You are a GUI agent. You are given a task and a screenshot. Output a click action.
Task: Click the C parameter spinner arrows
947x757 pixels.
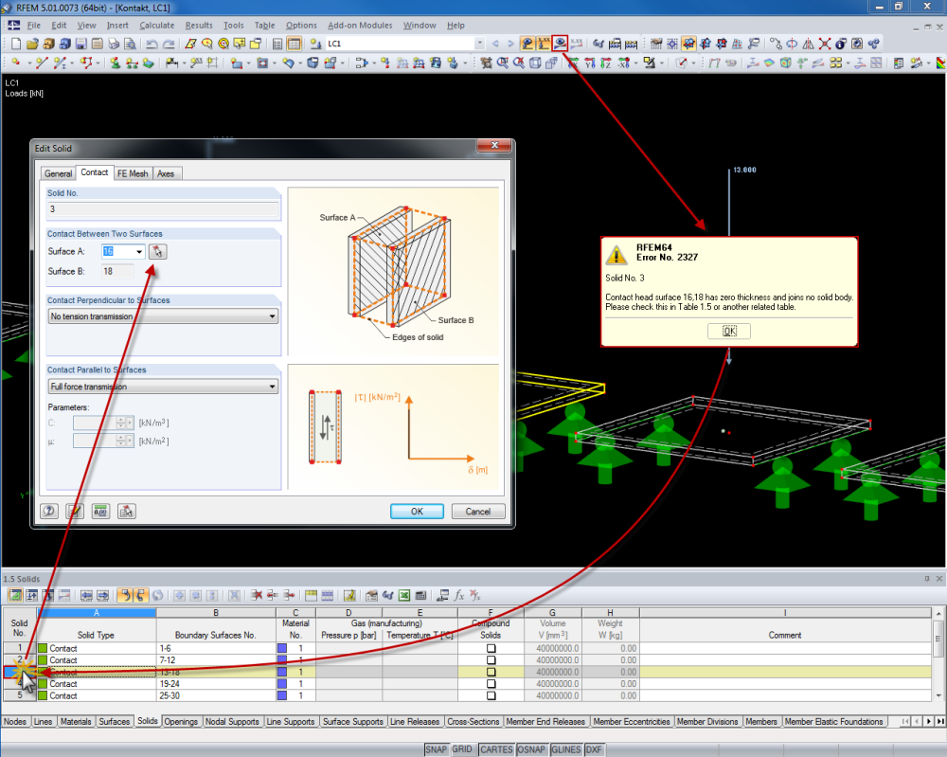tap(121, 423)
